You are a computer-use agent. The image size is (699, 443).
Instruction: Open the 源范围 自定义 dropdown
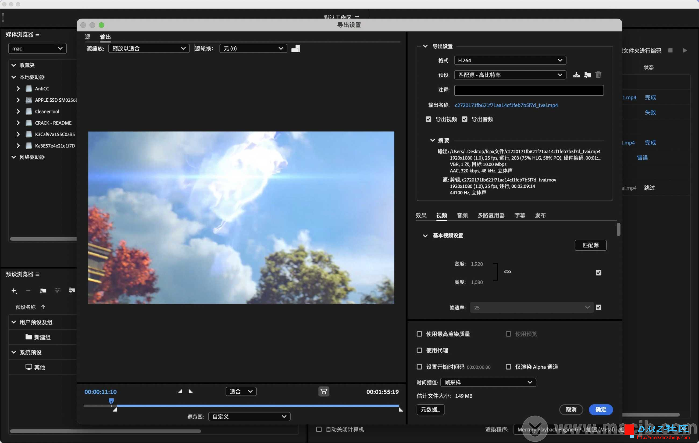click(x=249, y=417)
